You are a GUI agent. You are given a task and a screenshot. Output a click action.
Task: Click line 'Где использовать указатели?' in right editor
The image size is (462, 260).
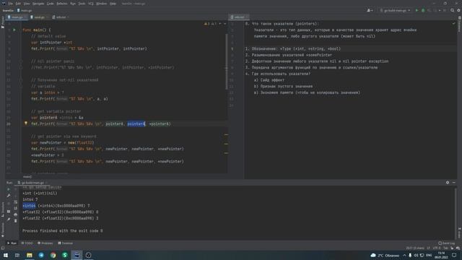click(278, 74)
